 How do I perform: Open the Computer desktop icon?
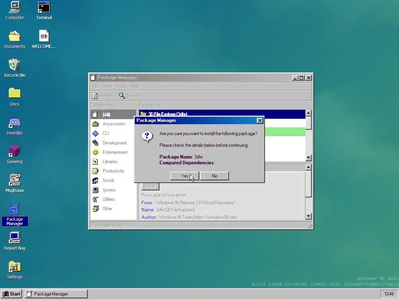coord(15,11)
